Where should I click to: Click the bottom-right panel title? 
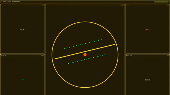[130, 55]
